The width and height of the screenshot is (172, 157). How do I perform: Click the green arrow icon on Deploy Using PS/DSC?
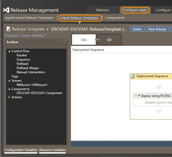136,95
